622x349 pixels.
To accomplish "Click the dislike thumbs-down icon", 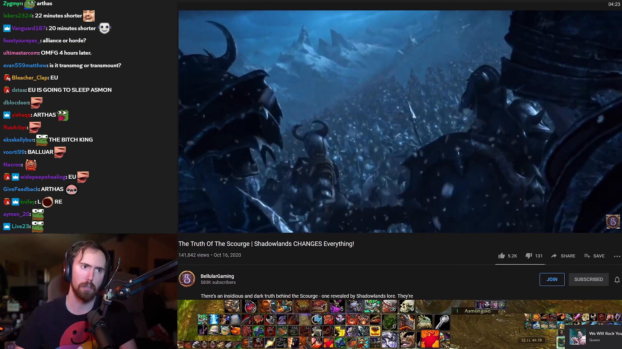I will (x=529, y=256).
